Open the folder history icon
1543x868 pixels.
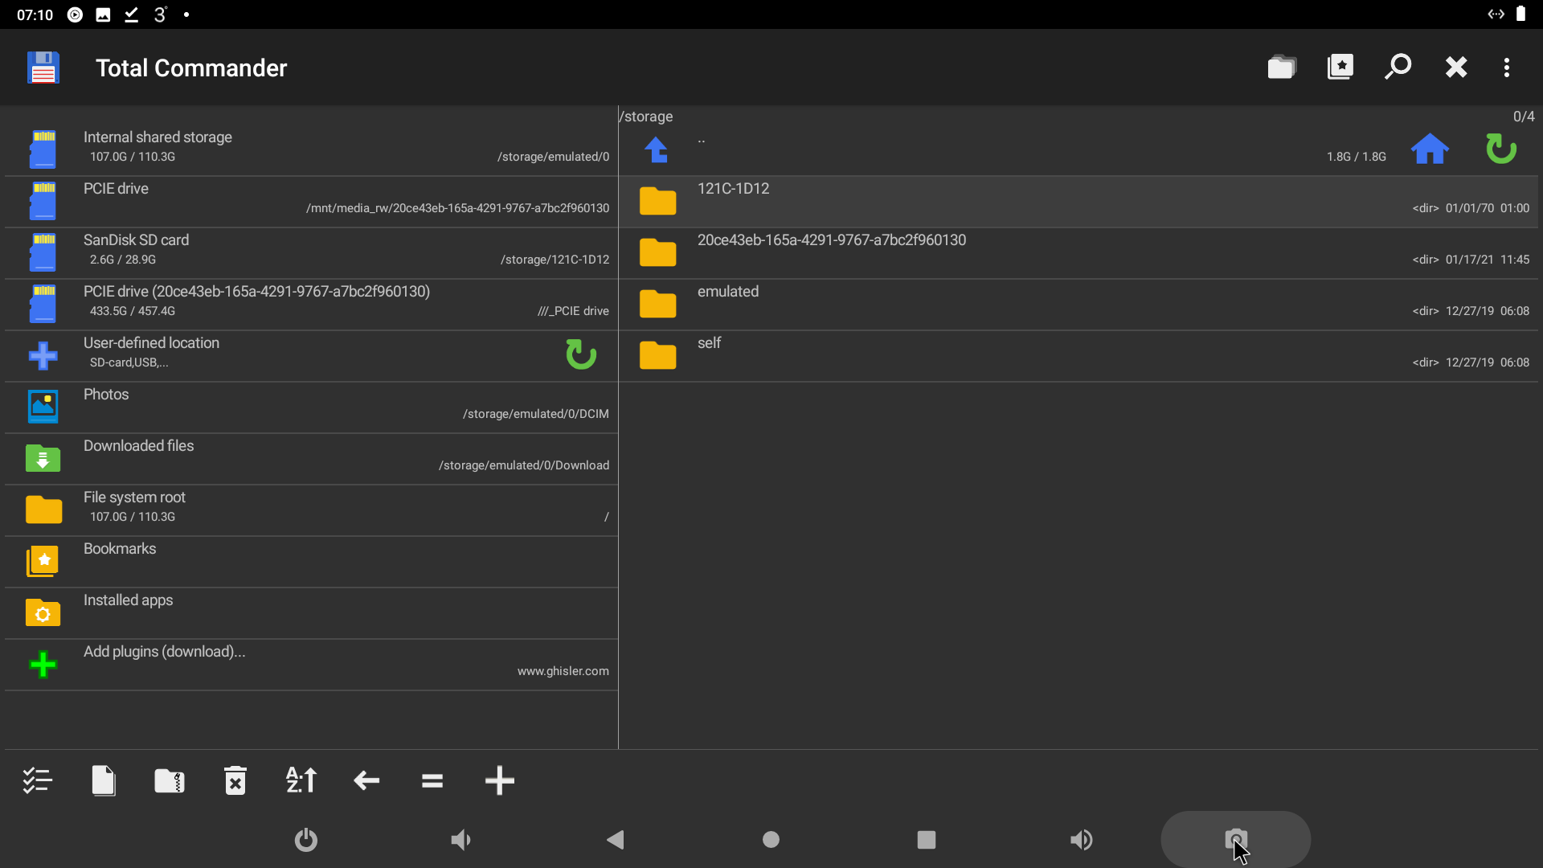tap(1282, 68)
